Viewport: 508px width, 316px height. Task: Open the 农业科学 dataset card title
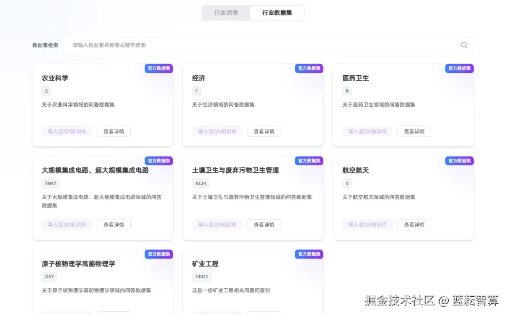pos(56,78)
